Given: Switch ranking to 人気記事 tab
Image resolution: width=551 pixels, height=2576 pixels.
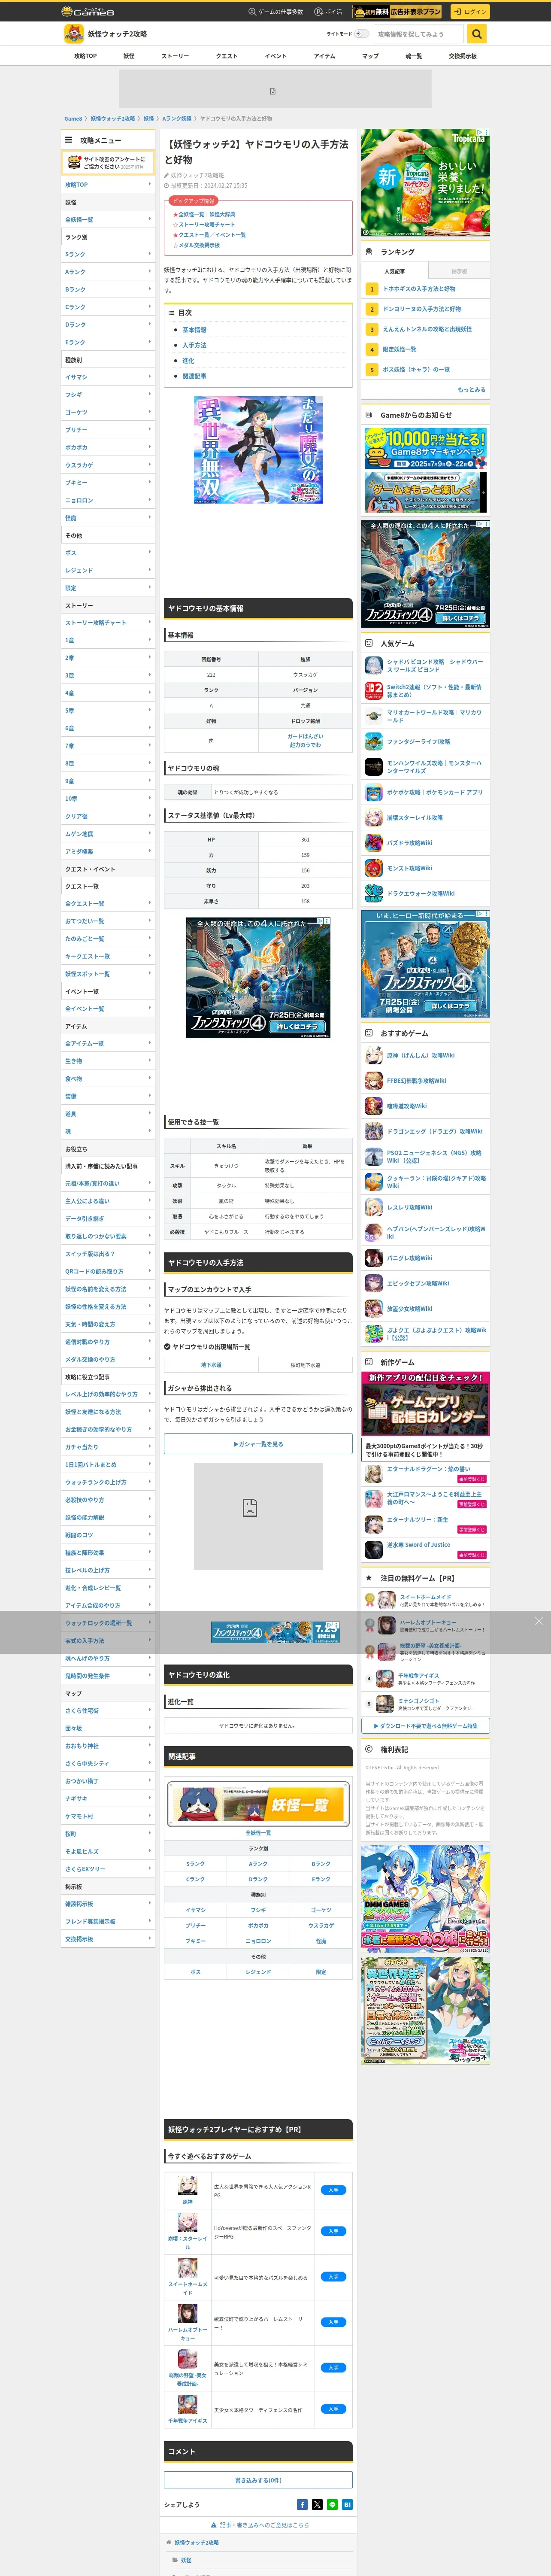Looking at the screenshot, I should [395, 271].
